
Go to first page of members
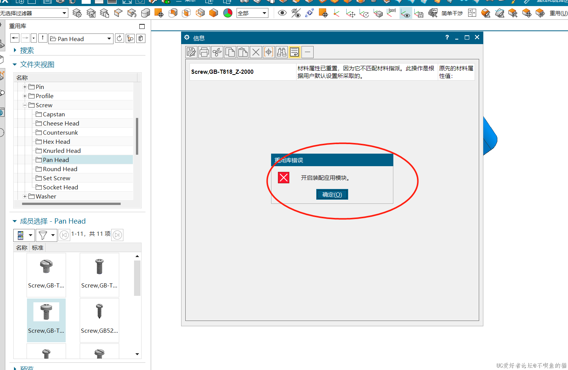64,235
